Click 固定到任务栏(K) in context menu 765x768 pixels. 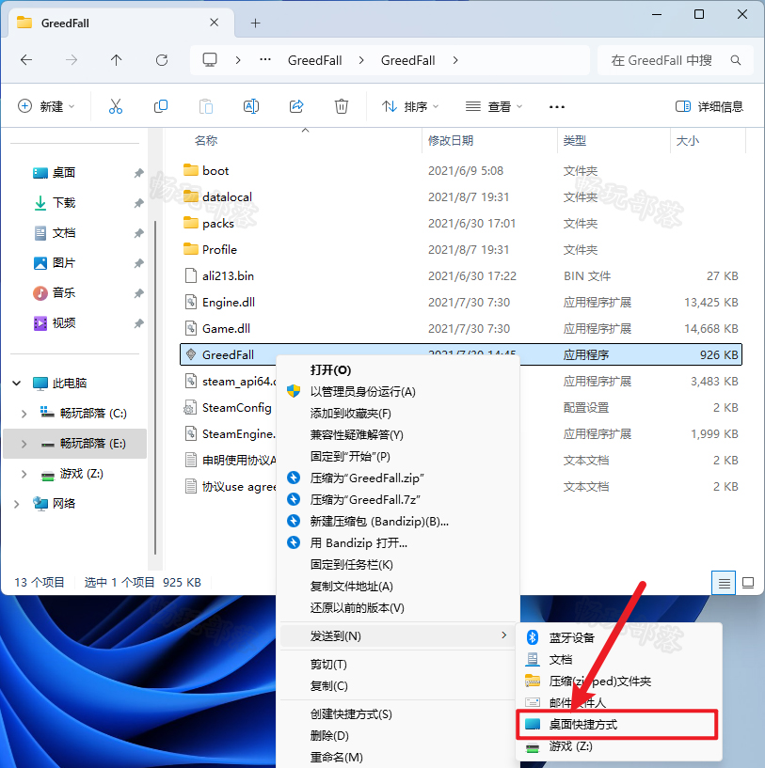[x=352, y=565]
